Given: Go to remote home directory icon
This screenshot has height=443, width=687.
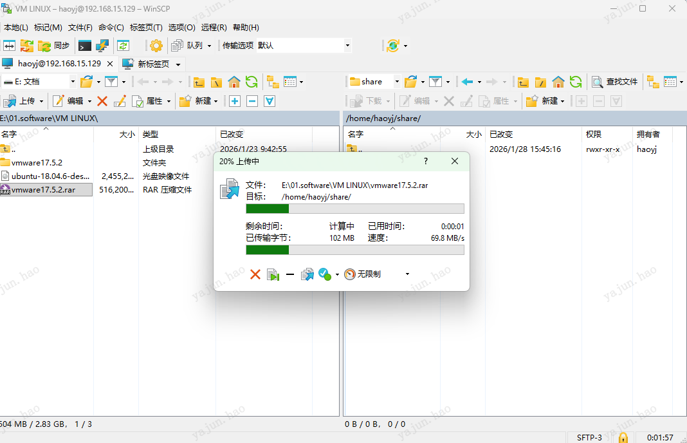Looking at the screenshot, I should (x=558, y=82).
